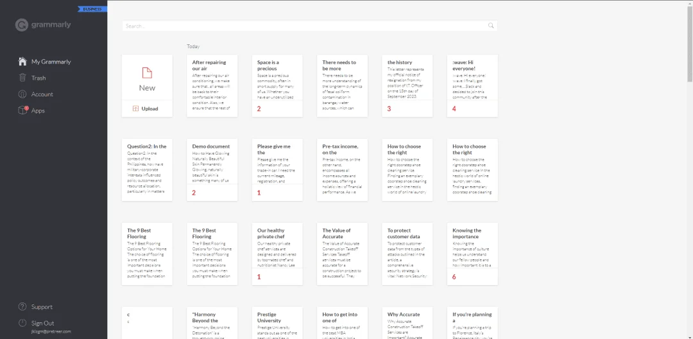Click the account email jklzgm@pretreer.com
This screenshot has width=693, height=339.
51,331
